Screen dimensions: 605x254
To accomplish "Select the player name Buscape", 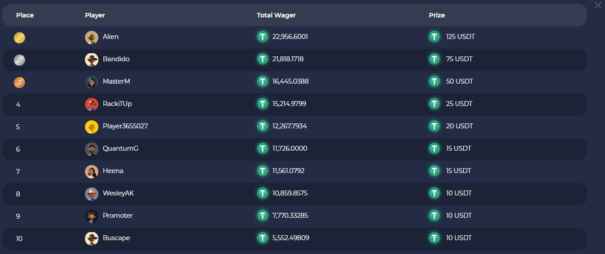I will 116,238.
